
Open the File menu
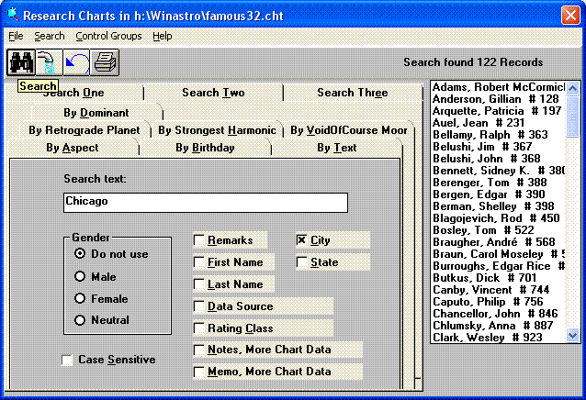point(16,36)
